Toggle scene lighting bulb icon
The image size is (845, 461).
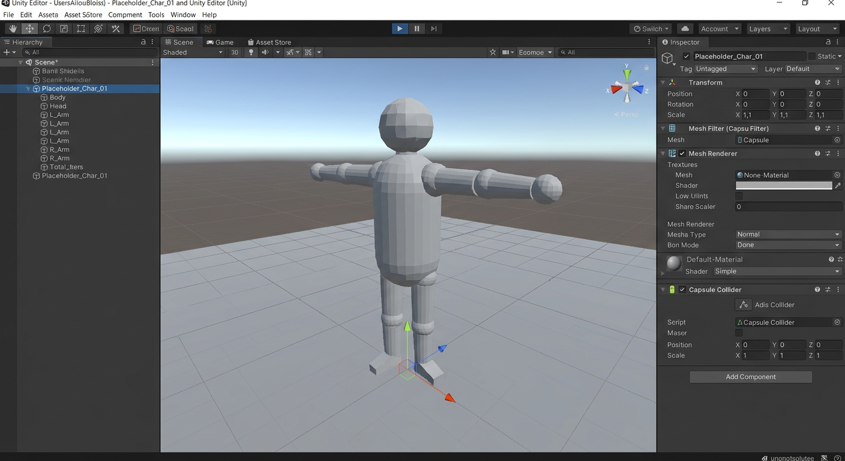(251, 52)
